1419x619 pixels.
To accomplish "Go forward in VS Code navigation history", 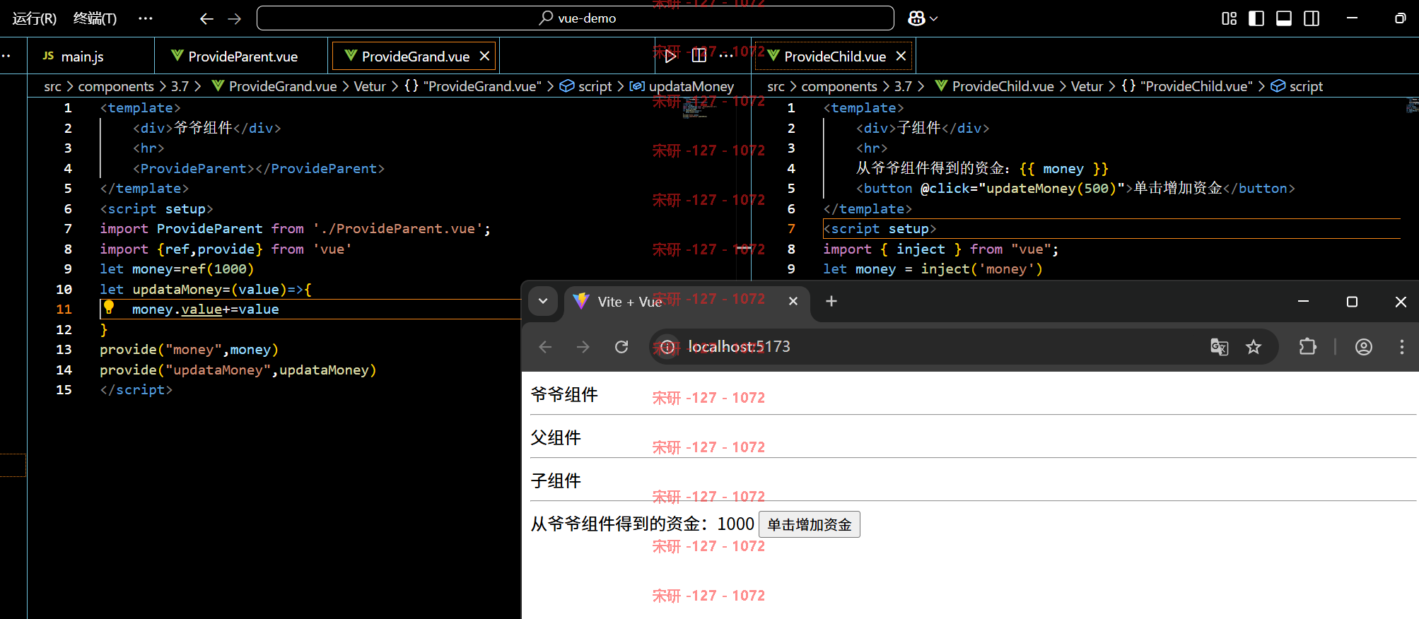I will click(x=235, y=18).
